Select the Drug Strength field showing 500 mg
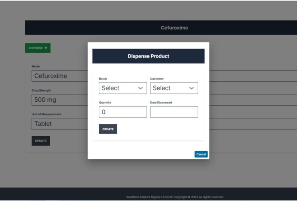 click(x=59, y=100)
